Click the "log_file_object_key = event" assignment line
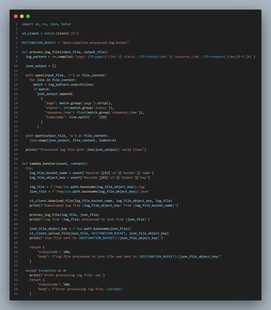This screenshot has height=310, width=271. tap(90, 177)
